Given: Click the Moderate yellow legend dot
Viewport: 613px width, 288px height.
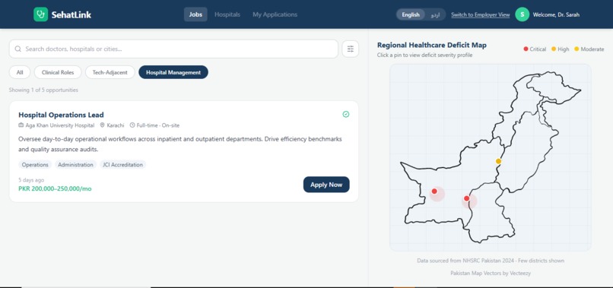Looking at the screenshot, I should 576,49.
